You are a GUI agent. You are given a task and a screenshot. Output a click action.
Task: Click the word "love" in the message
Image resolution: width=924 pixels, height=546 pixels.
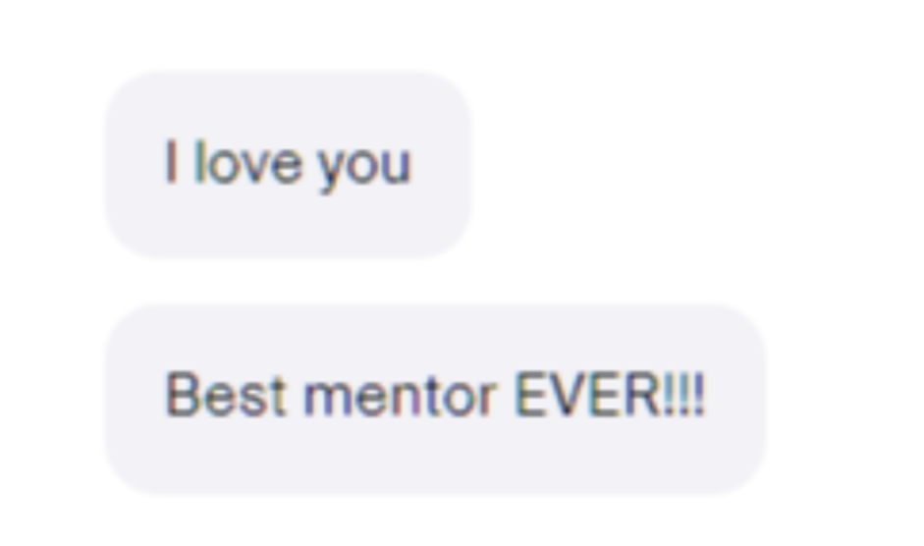[x=248, y=162]
